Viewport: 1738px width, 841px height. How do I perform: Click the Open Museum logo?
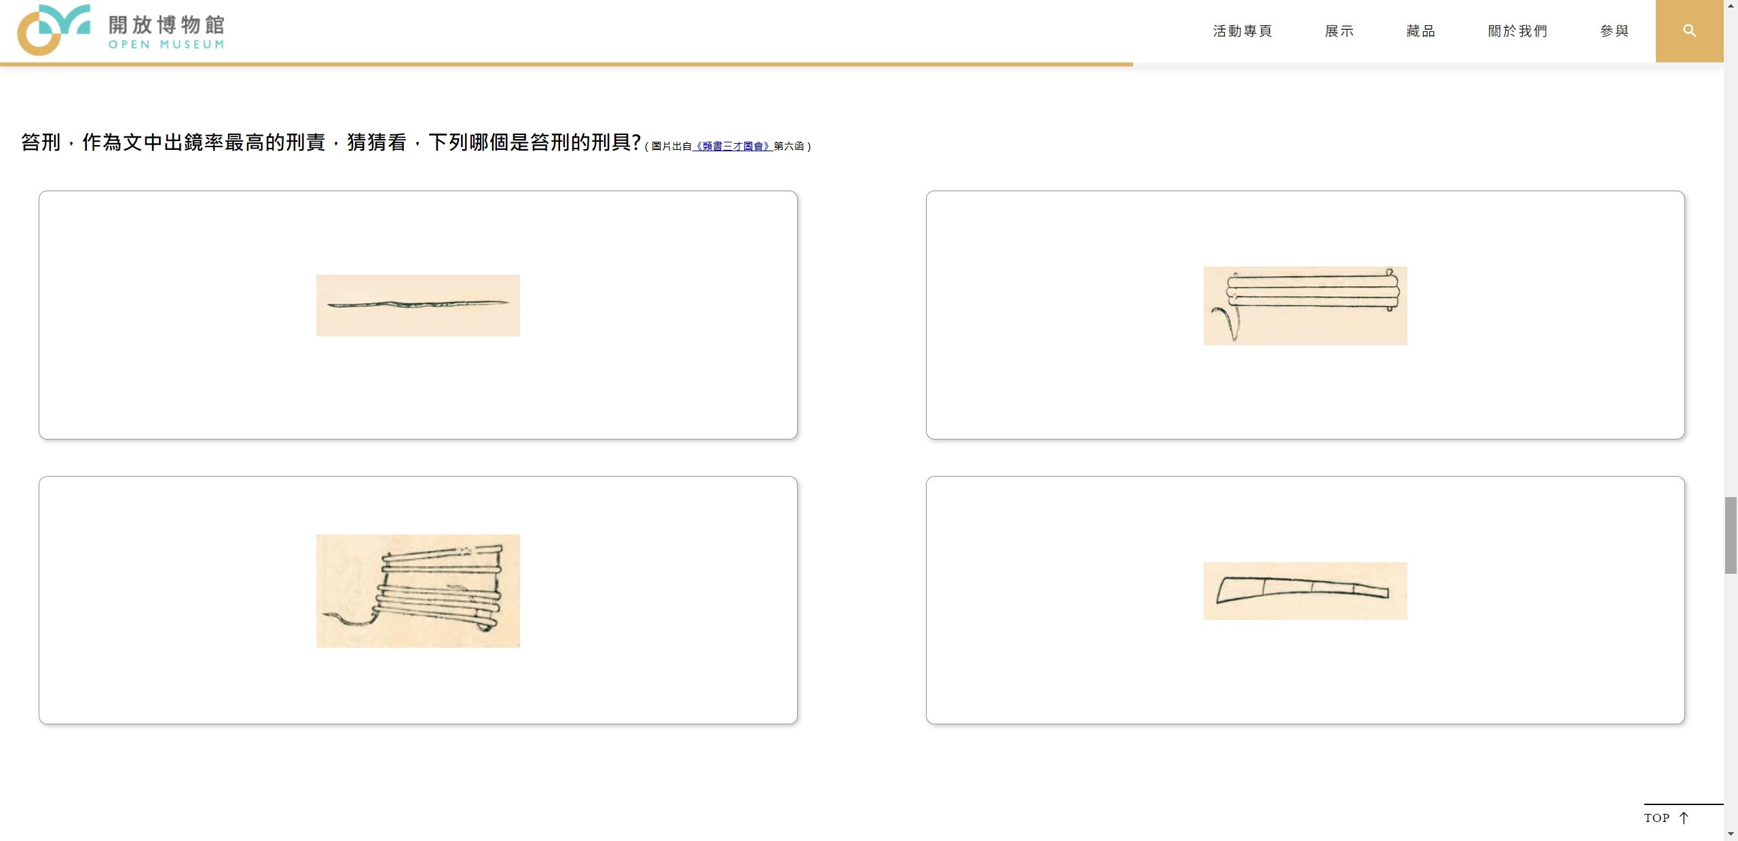(x=121, y=30)
